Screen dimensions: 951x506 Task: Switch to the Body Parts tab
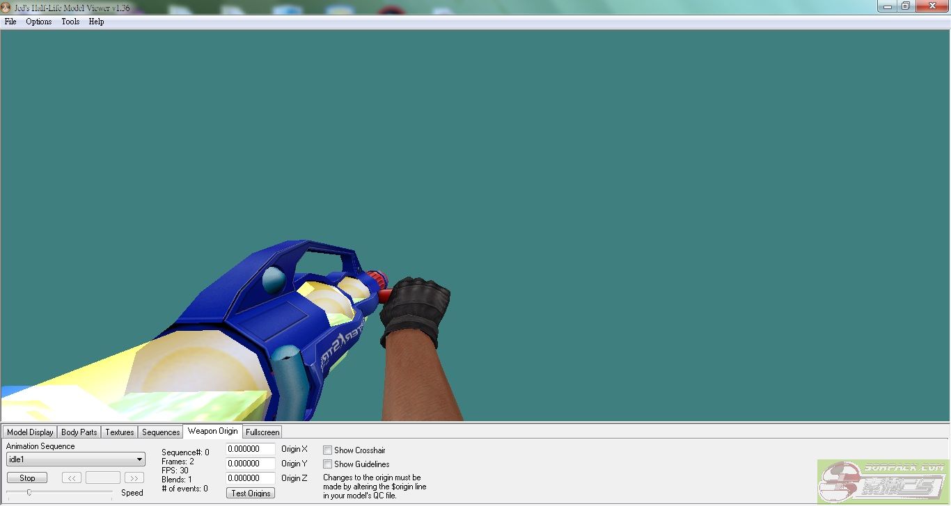[79, 432]
